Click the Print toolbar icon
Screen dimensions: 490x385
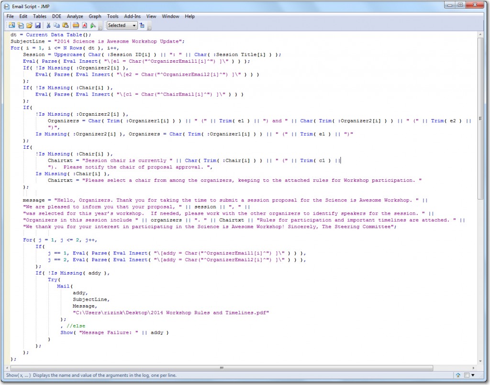click(x=76, y=25)
